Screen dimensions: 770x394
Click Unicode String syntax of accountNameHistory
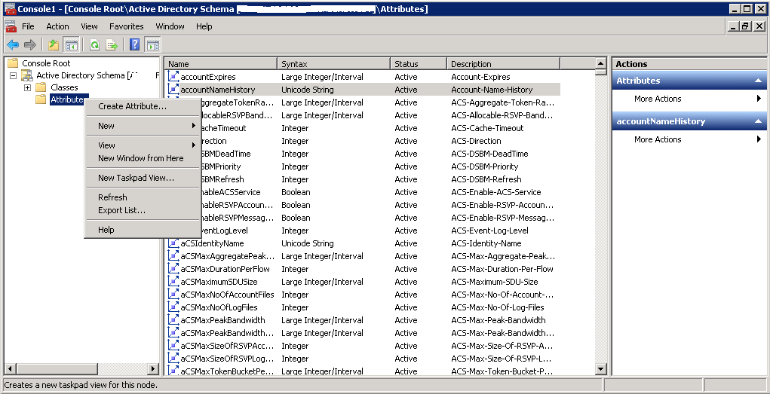[x=308, y=90]
